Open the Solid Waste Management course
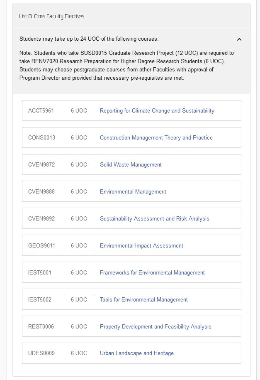Image resolution: width=260 pixels, height=380 pixels. tap(131, 164)
